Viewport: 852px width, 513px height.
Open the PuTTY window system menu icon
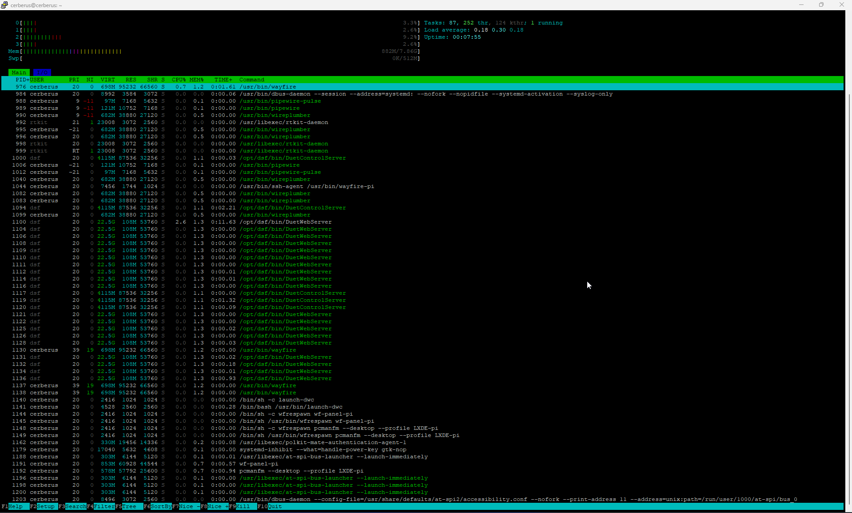[4, 5]
